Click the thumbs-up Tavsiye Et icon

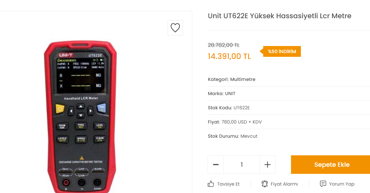(x=211, y=184)
